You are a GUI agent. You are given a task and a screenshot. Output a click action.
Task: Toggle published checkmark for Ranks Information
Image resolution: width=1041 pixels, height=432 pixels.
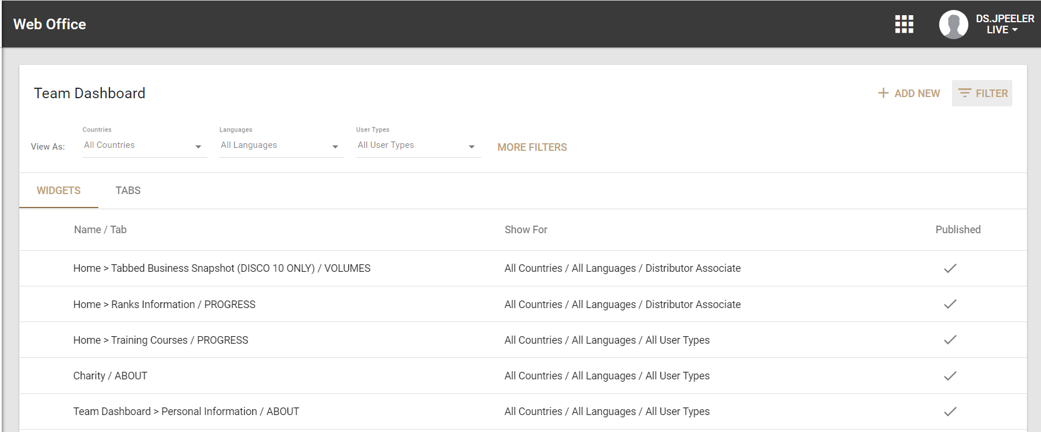950,304
